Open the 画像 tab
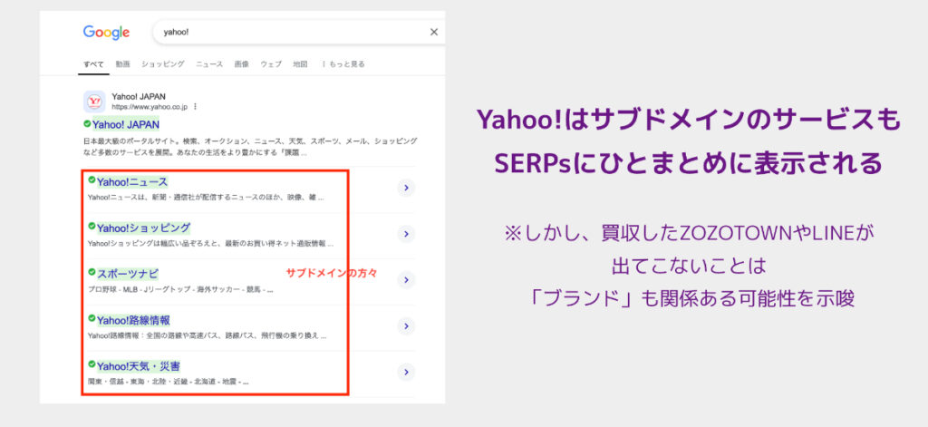The height and width of the screenshot is (427, 928). coord(241,64)
